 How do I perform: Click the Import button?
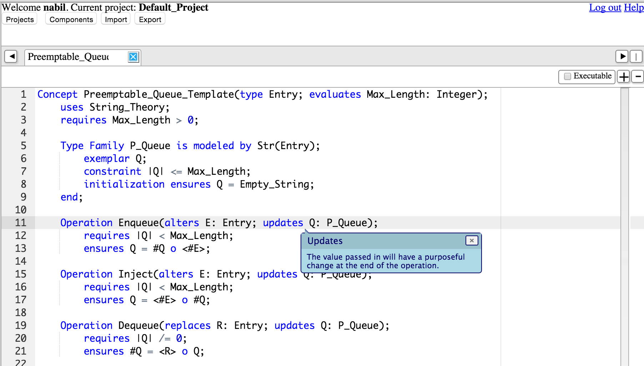click(x=116, y=20)
